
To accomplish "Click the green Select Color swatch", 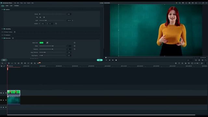I will click(41, 43).
